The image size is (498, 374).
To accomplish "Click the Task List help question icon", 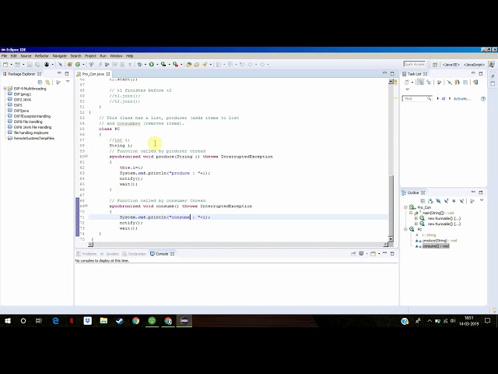I will (483, 99).
